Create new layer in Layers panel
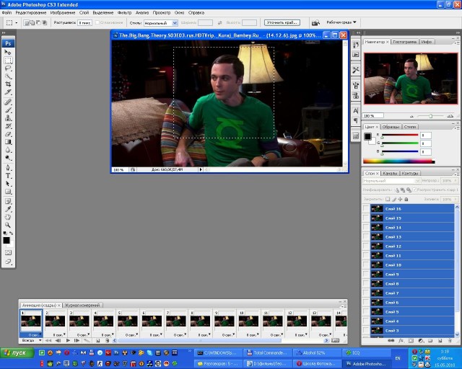The height and width of the screenshot is (369, 462). coord(440,340)
